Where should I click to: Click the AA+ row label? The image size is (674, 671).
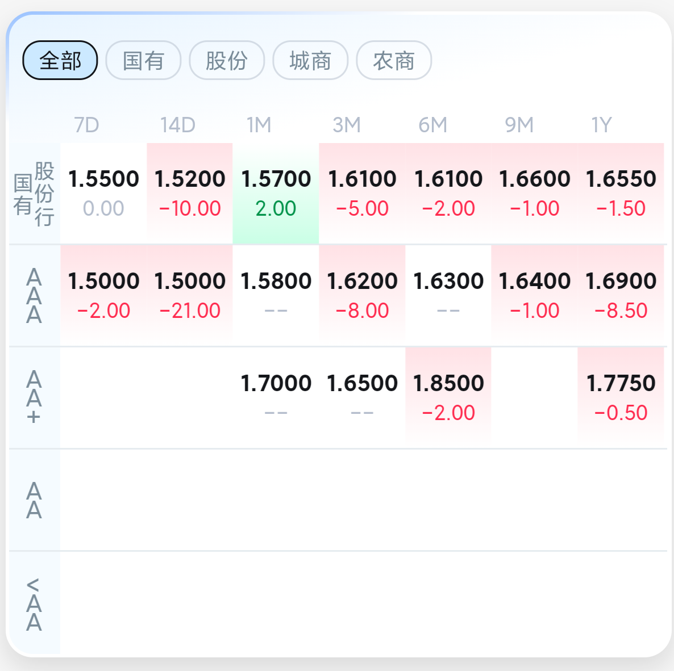point(35,397)
